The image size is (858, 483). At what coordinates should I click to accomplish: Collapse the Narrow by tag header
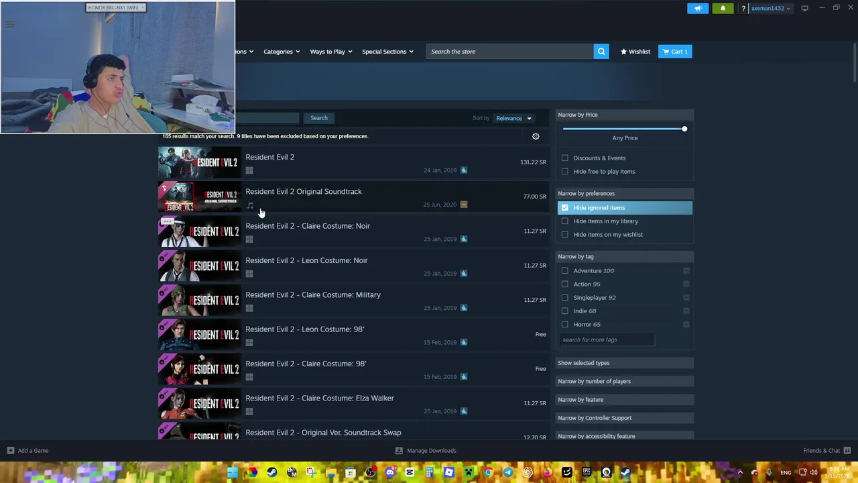[x=625, y=256]
